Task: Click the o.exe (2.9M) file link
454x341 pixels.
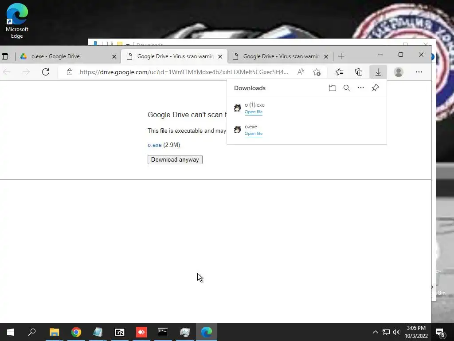Action: (x=155, y=145)
